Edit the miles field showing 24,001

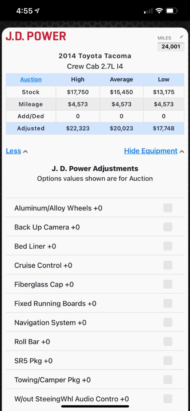click(171, 47)
